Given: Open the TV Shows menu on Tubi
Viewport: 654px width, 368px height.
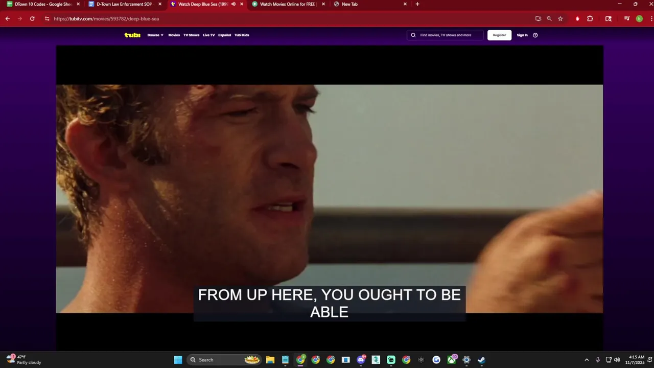Looking at the screenshot, I should (191, 35).
